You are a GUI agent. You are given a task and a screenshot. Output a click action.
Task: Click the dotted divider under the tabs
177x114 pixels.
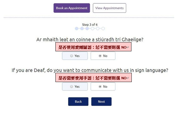(x=89, y=18)
